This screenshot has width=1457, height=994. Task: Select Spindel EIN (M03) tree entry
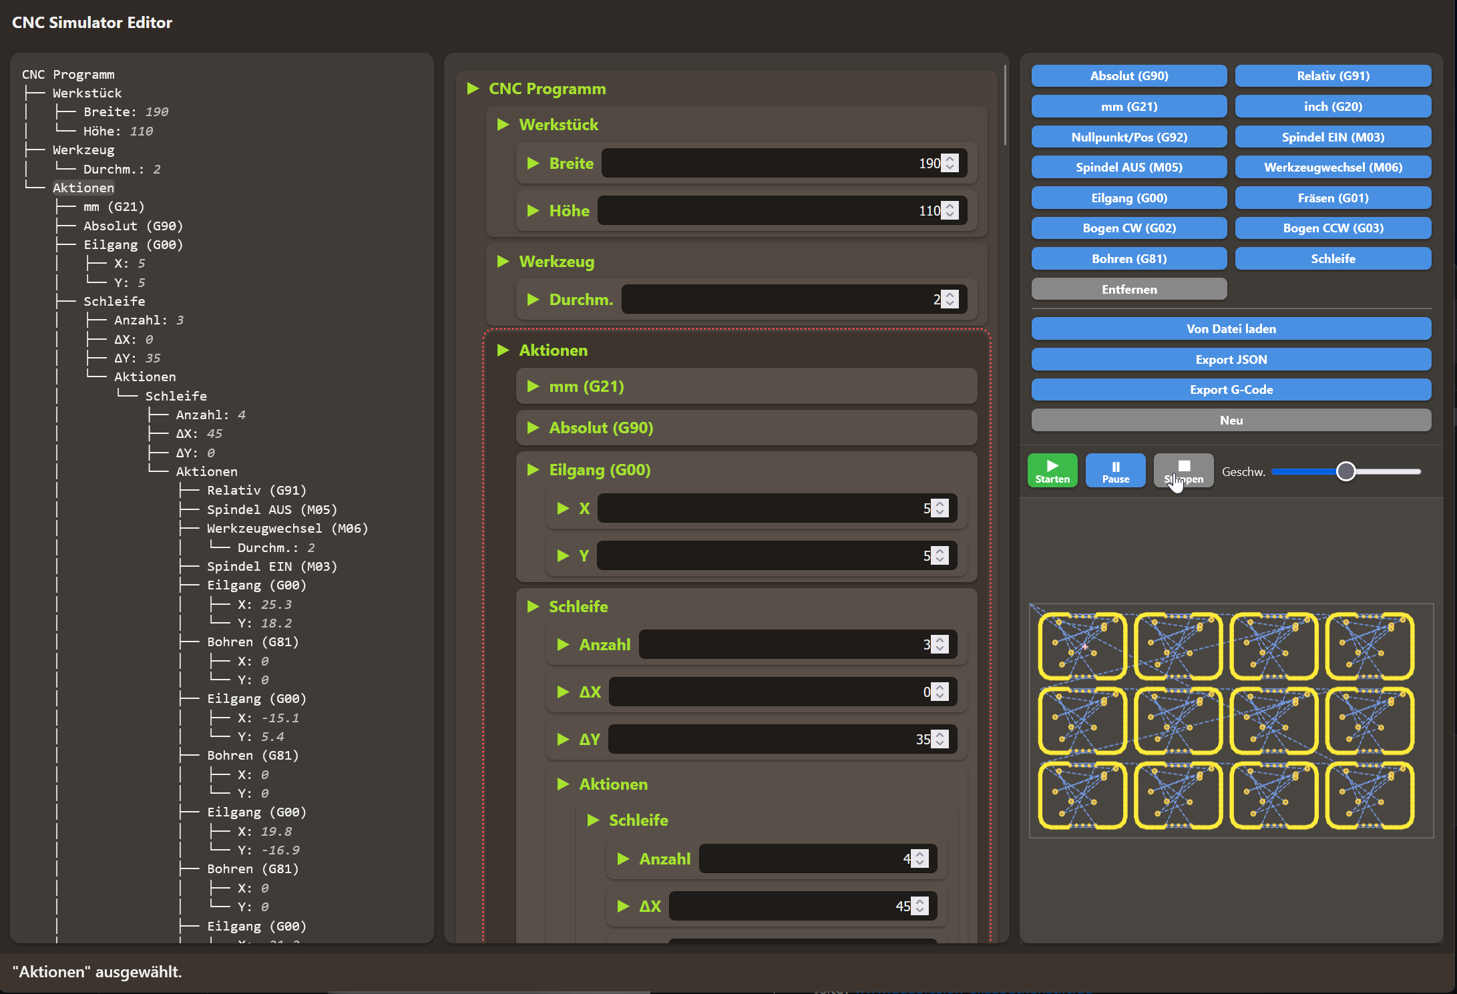click(272, 566)
